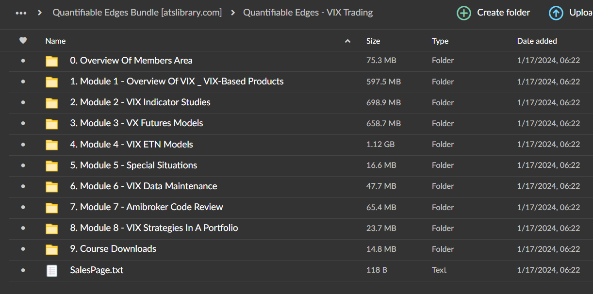The image size is (593, 294).
Task: Click folder icon for 0. Overview Of Members Area
Action: [51, 61]
